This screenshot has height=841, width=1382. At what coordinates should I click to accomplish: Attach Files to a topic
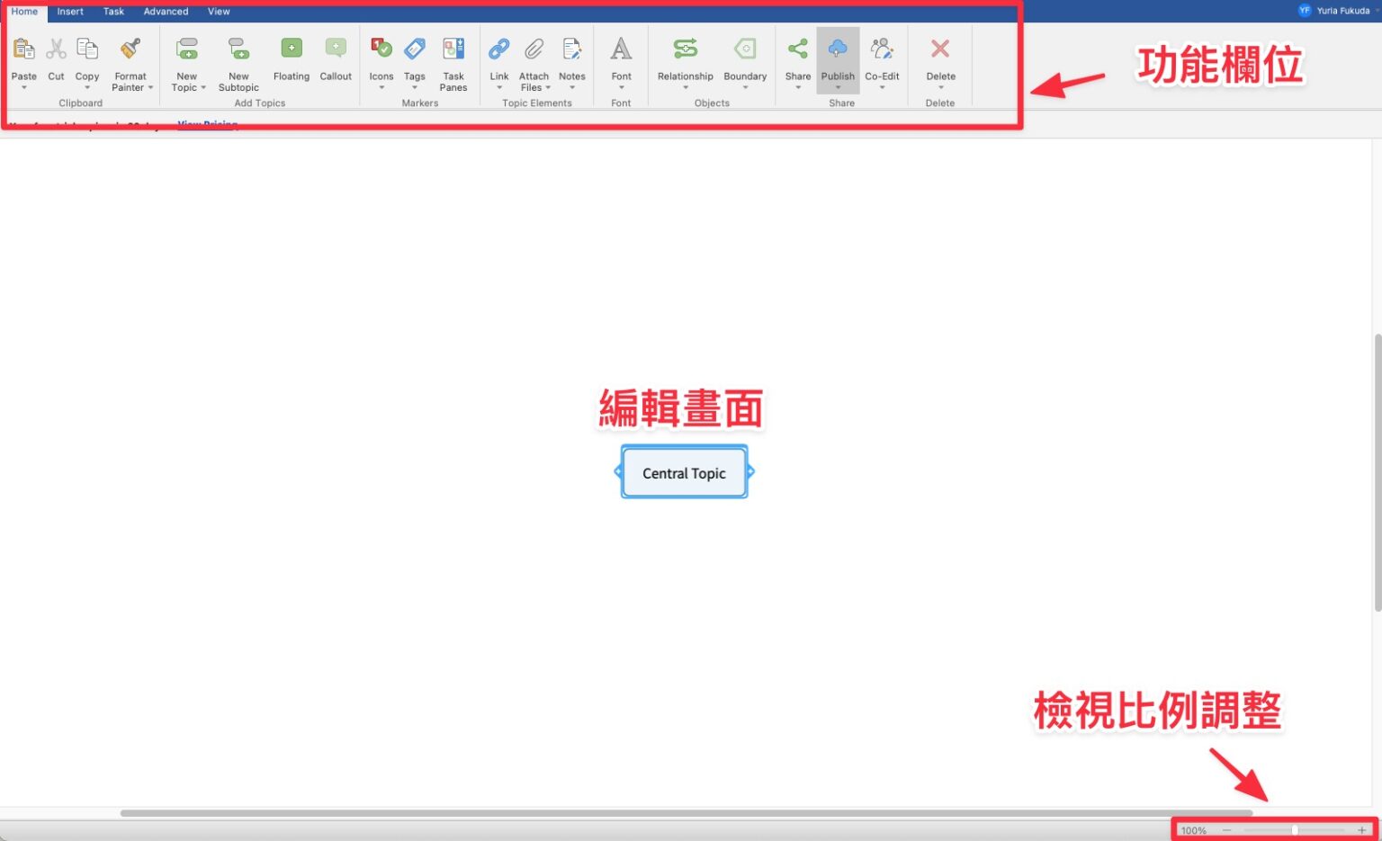(534, 58)
